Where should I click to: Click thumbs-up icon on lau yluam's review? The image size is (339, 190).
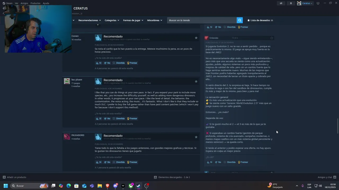point(98,81)
